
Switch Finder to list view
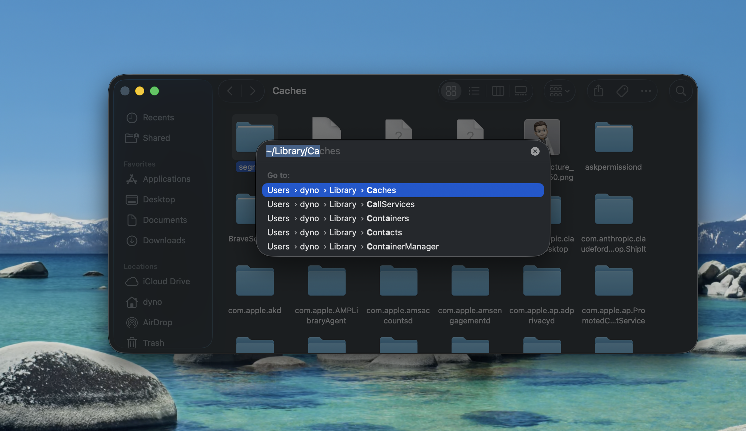pyautogui.click(x=474, y=91)
